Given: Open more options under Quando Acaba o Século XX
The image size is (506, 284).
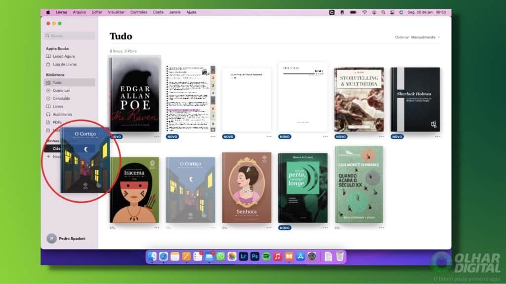Looking at the screenshot, I should tap(381, 228).
